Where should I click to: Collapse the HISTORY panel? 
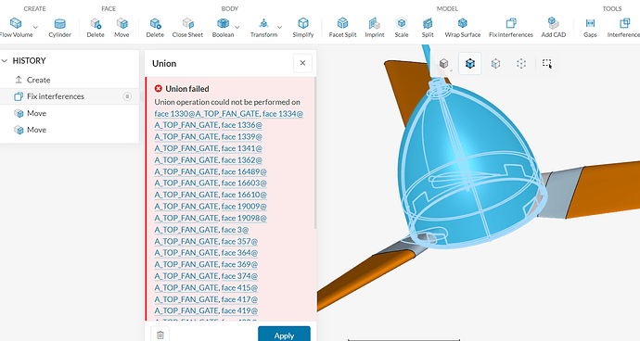[5, 61]
